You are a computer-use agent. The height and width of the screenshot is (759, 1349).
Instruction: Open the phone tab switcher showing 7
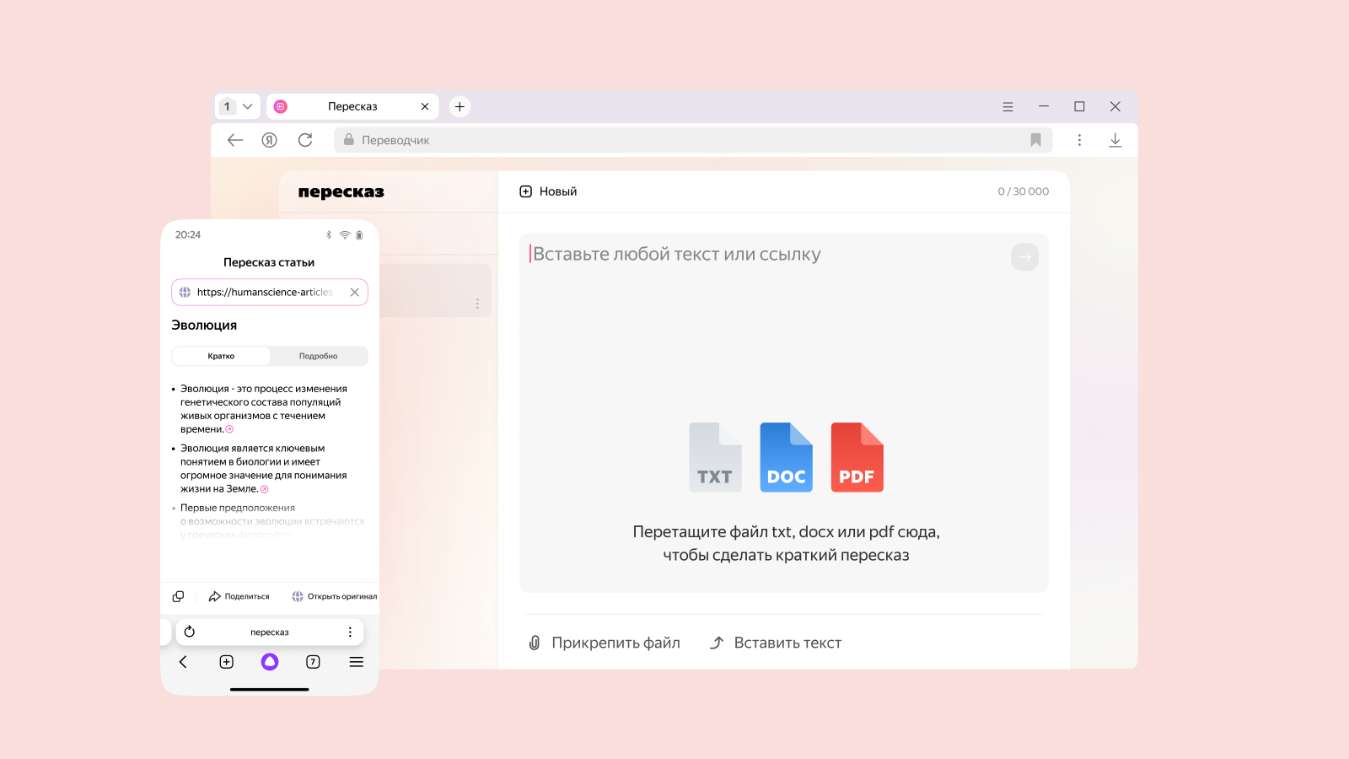(313, 662)
